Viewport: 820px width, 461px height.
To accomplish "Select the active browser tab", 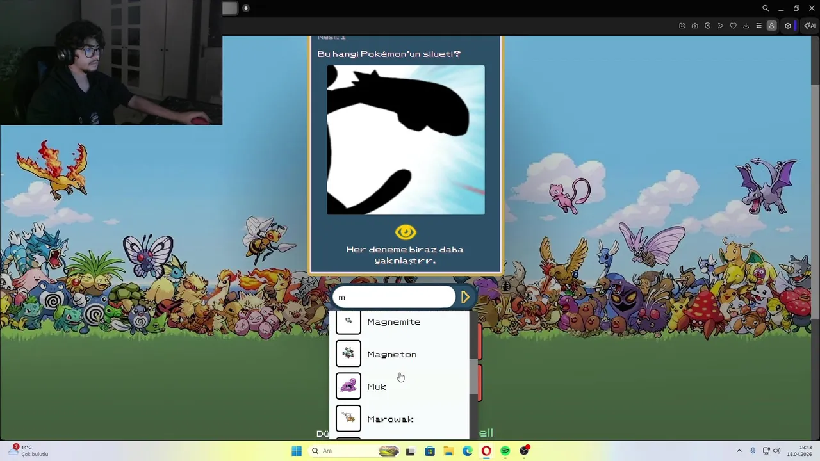I will click(230, 8).
